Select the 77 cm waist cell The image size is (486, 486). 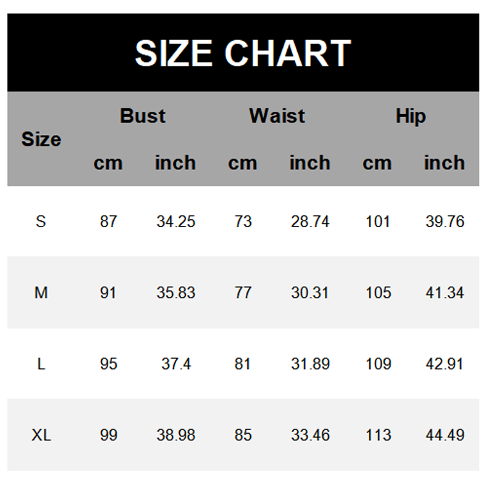243,293
